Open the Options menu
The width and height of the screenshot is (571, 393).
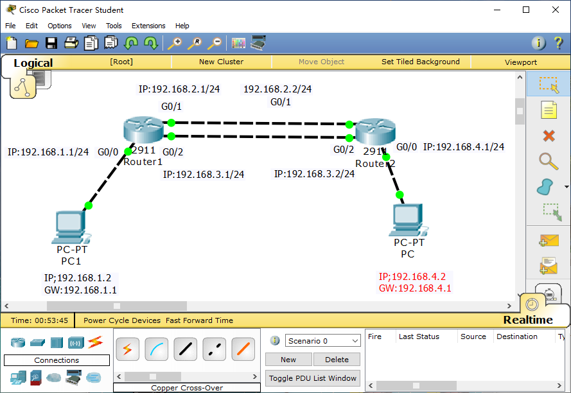click(59, 26)
